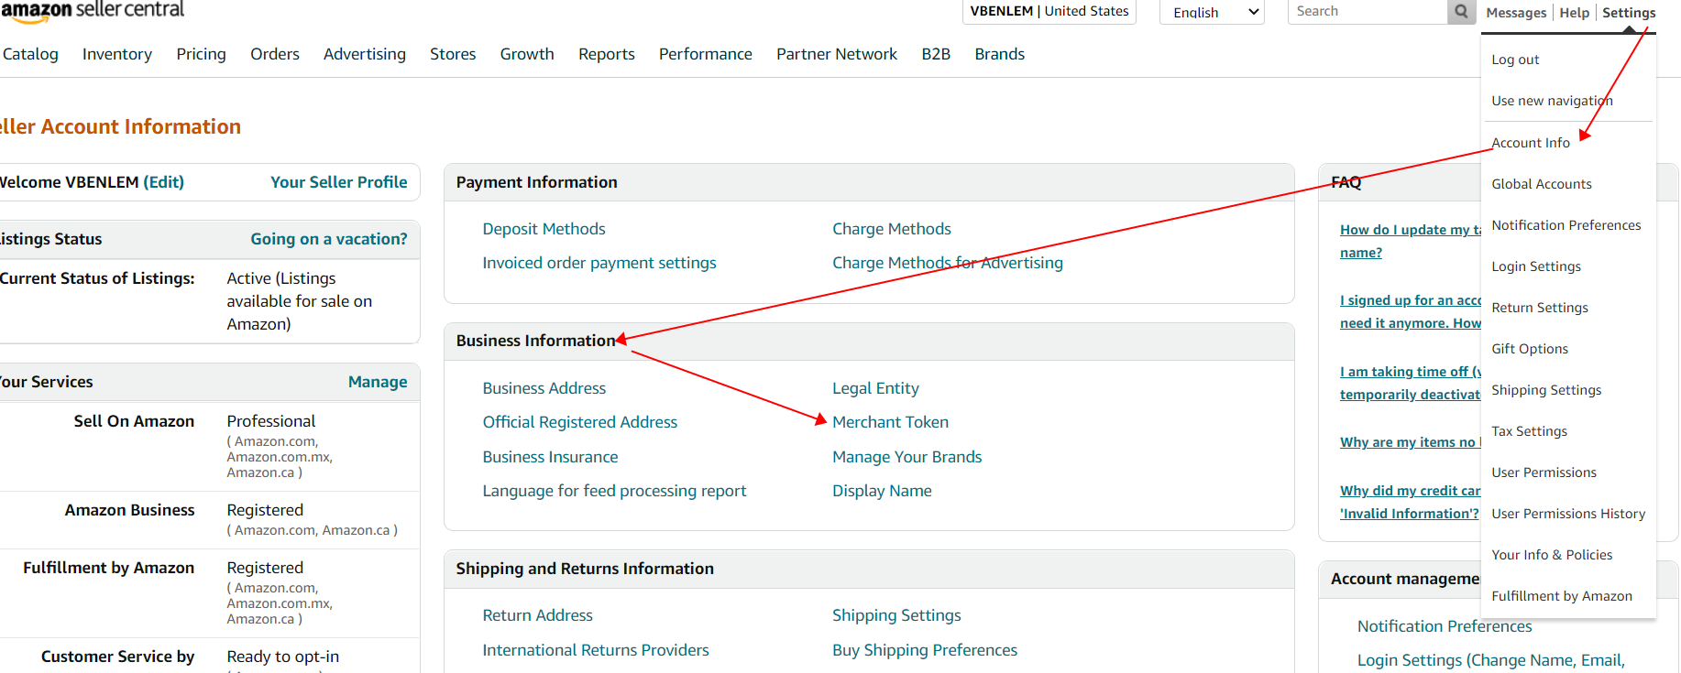1681x673 pixels.
Task: Open Buy Shipping Preferences link
Action: pos(925,650)
